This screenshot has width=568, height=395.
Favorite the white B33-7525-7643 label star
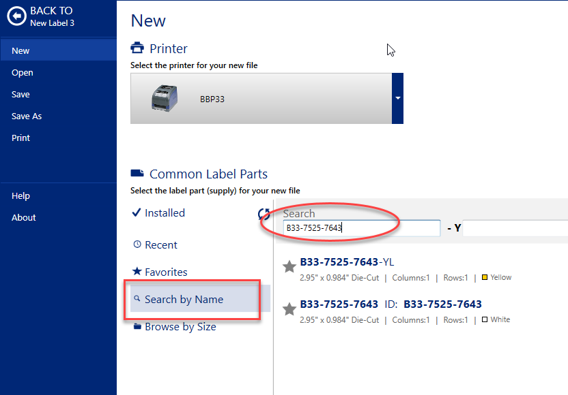coord(289,309)
